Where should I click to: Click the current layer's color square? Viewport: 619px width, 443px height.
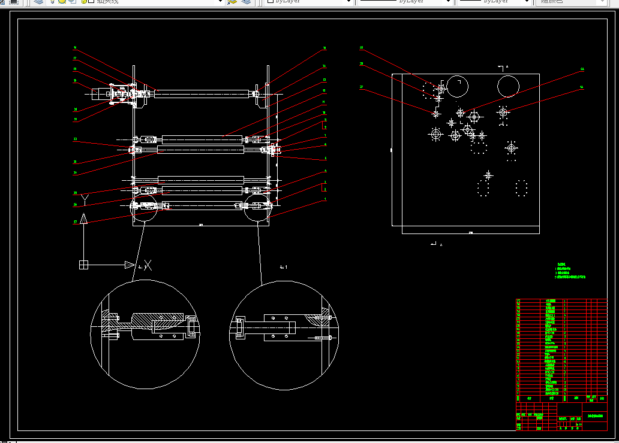pyautogui.click(x=91, y=2)
